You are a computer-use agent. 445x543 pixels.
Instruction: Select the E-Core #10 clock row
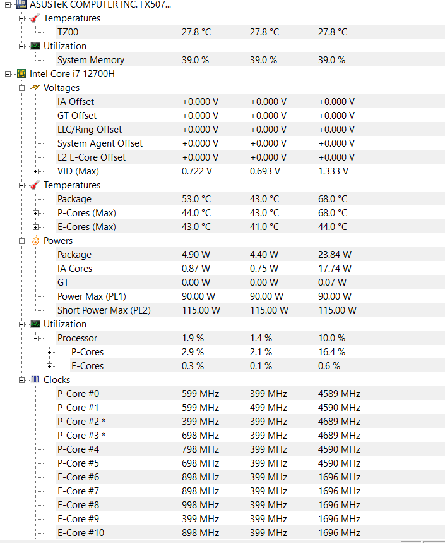pos(81,533)
